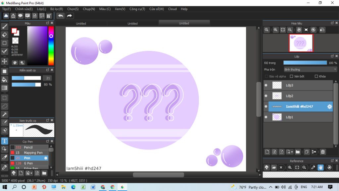
Task: Rotate navigator view left
Action: coord(299,30)
